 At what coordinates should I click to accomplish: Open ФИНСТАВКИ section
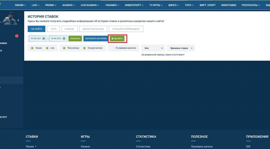(x=229, y=5)
